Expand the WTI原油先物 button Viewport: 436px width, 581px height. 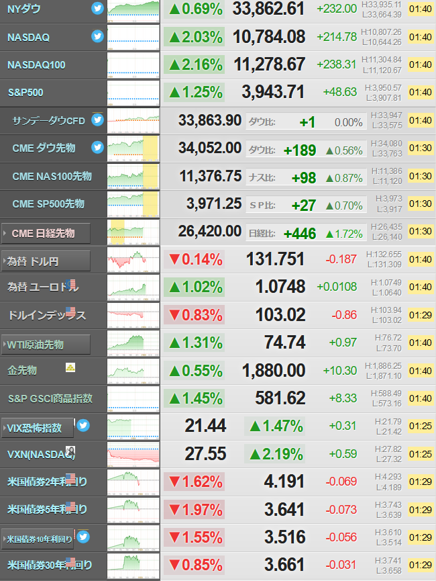point(46,345)
